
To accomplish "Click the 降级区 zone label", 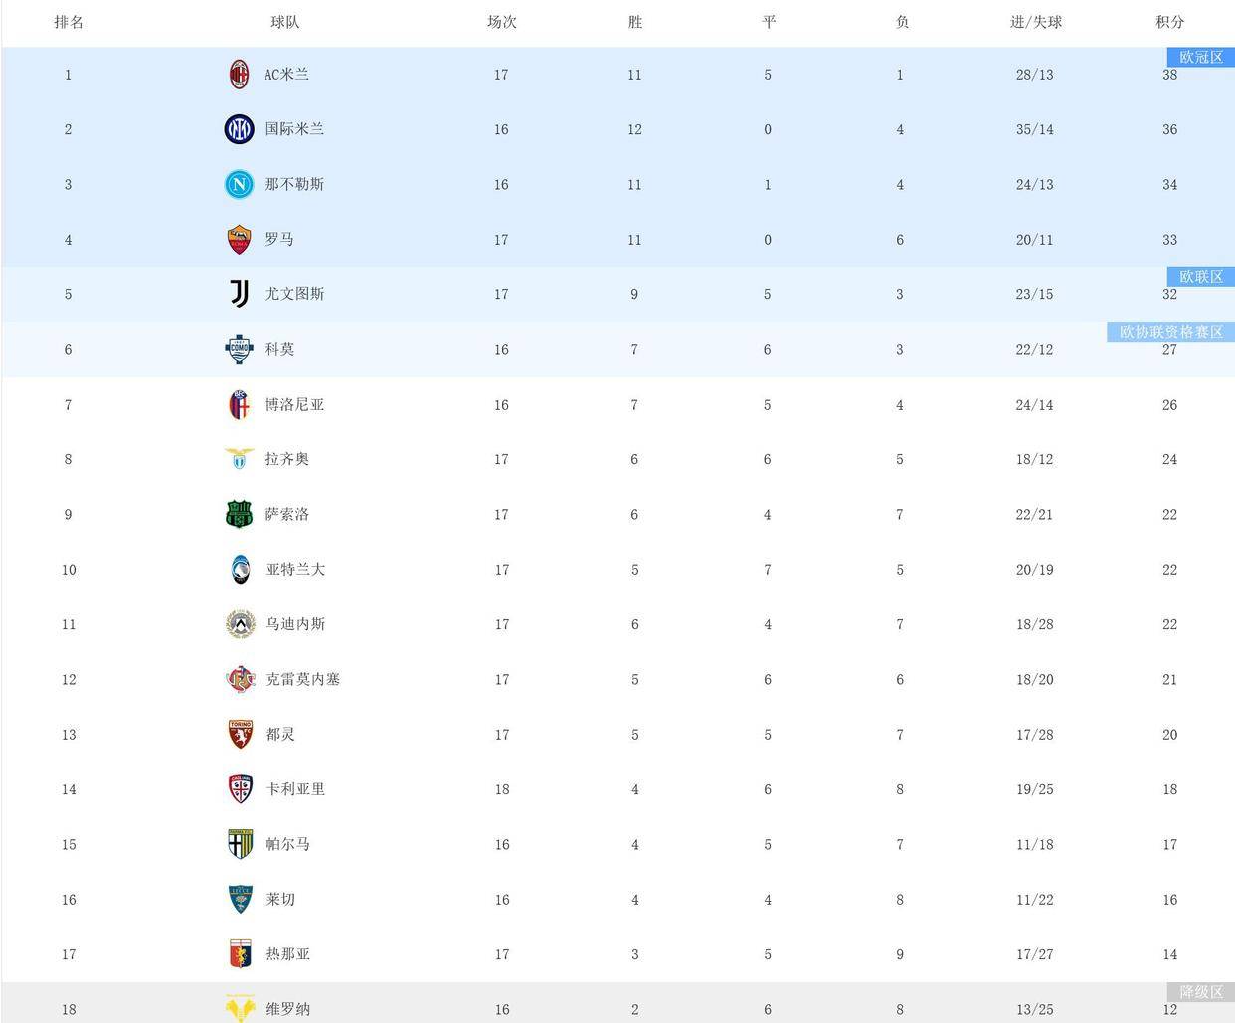I will (1200, 992).
